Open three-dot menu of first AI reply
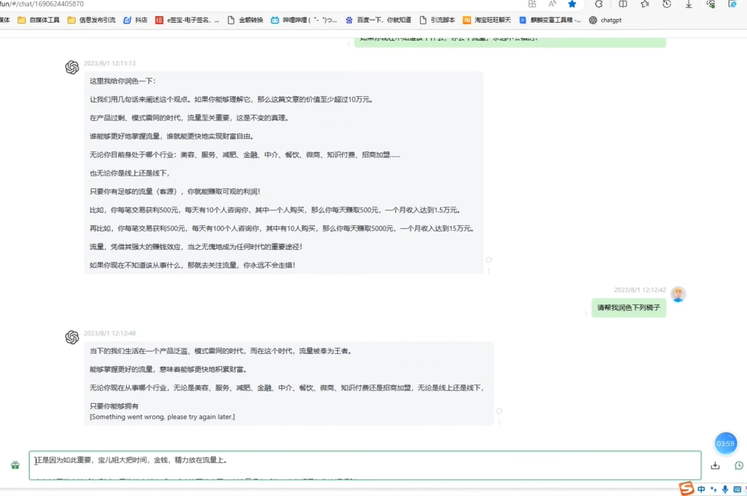747x496 pixels. [x=488, y=270]
